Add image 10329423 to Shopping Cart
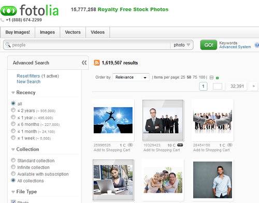 click(x=162, y=150)
